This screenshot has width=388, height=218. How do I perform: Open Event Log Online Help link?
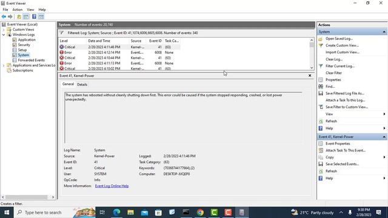point(112,186)
